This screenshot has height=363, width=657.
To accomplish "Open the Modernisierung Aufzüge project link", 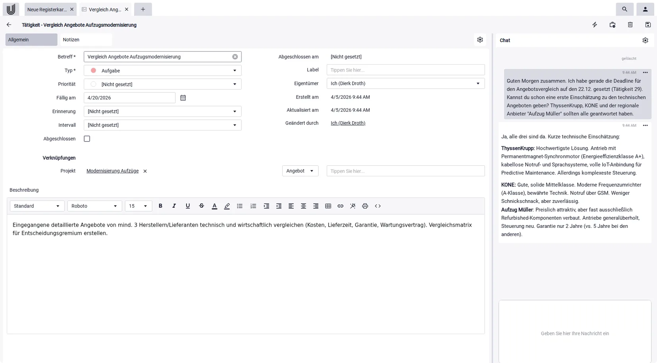I will pyautogui.click(x=112, y=171).
